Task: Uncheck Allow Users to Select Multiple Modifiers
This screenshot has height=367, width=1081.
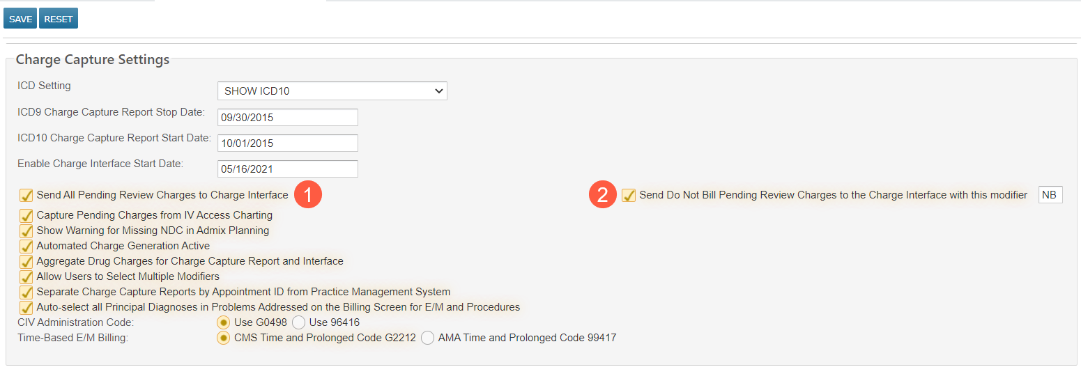Action: click(x=26, y=276)
